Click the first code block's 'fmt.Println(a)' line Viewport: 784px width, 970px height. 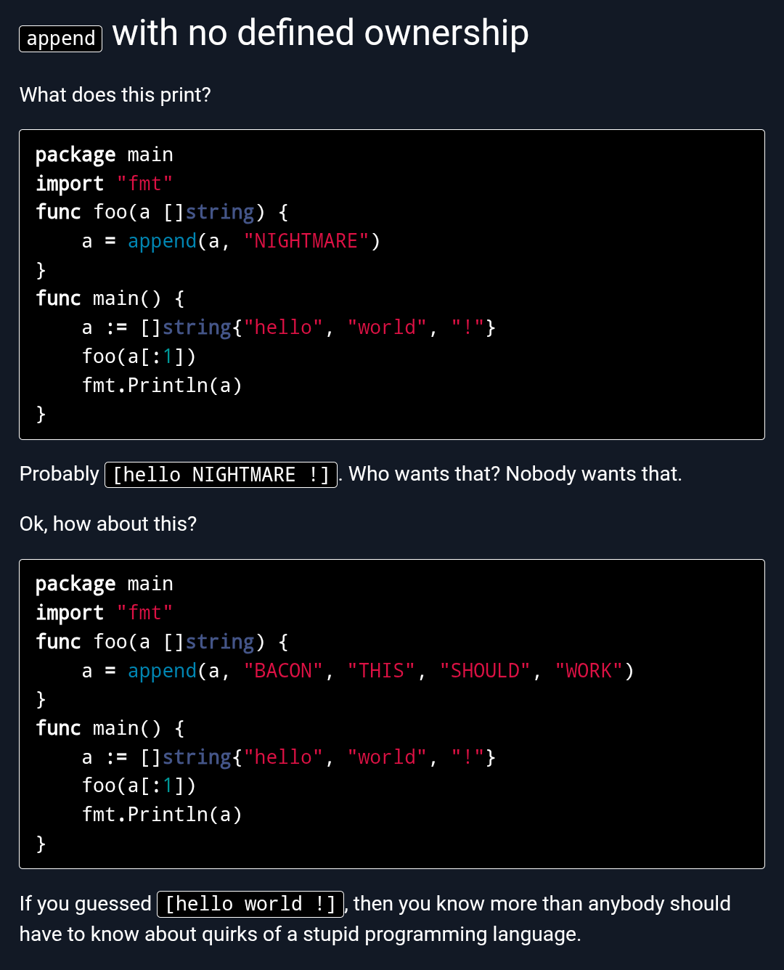(162, 386)
